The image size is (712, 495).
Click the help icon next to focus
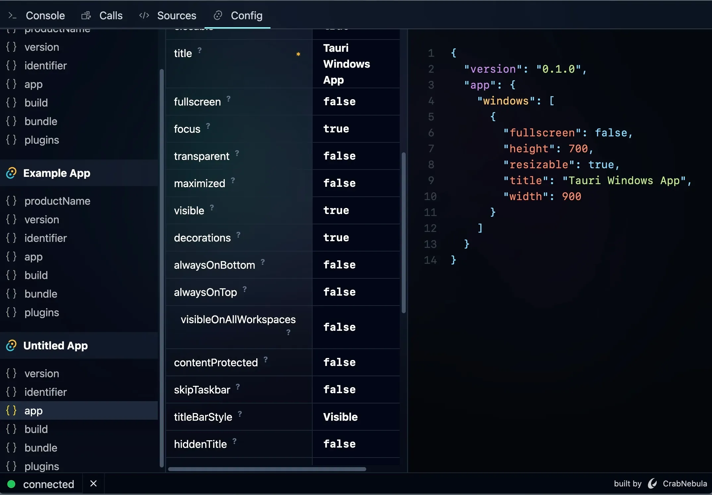tap(208, 126)
